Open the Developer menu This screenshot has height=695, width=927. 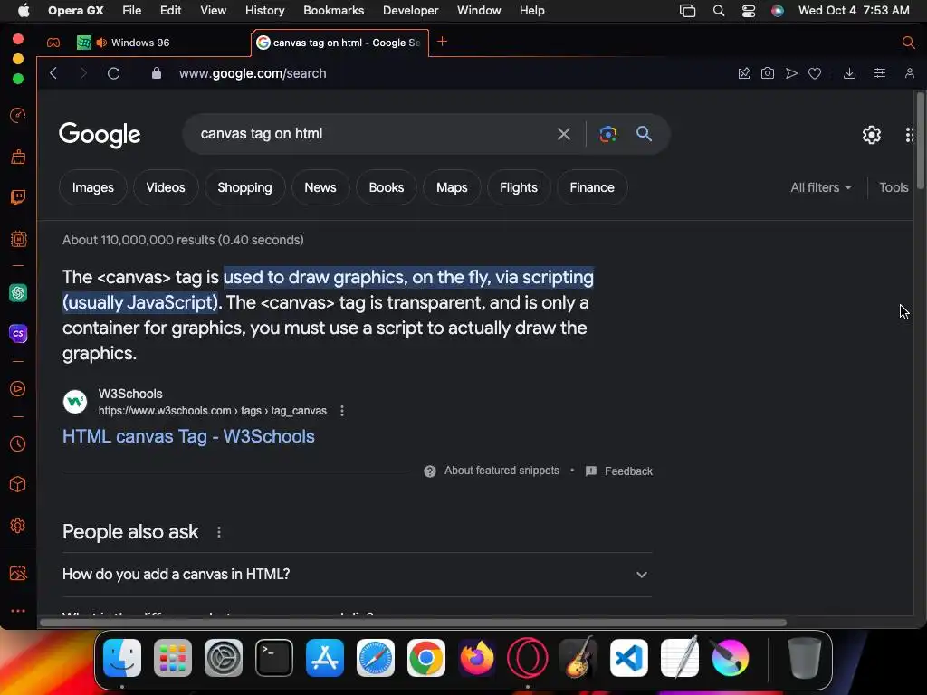410,11
